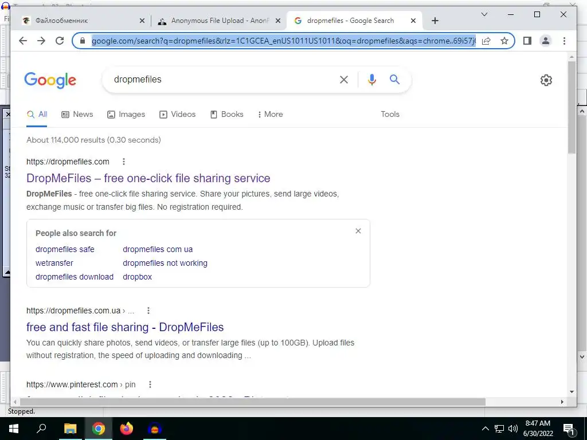Switch to the Anonymous File Upload tab
The image size is (587, 440).
coord(219,21)
